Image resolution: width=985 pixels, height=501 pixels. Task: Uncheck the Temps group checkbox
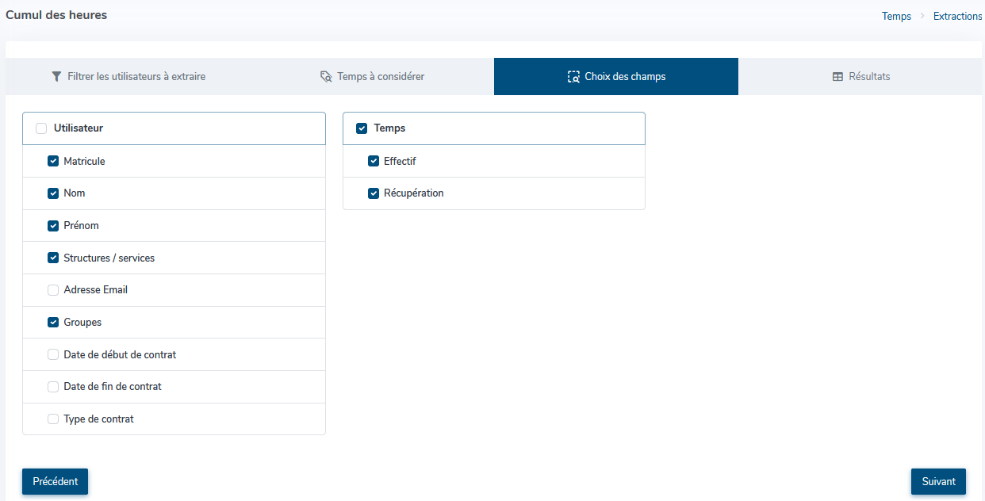pyautogui.click(x=362, y=128)
